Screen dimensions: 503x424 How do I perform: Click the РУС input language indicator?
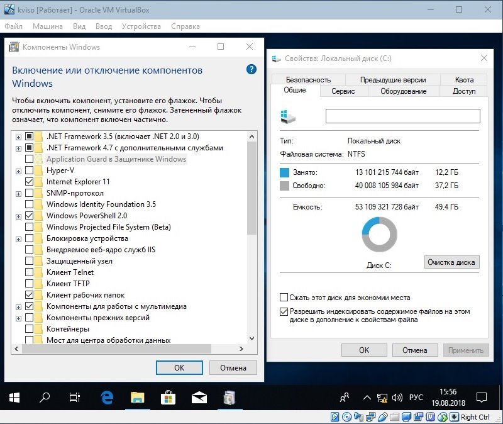(416, 398)
